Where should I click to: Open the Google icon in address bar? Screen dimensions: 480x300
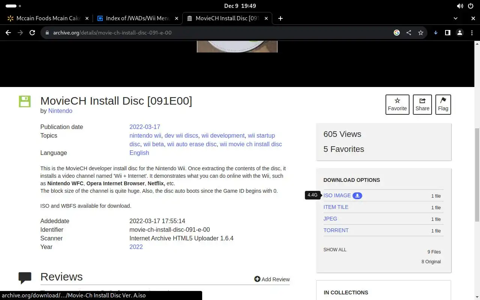coord(397,33)
